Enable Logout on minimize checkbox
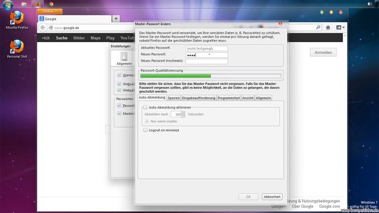Viewport: 379px width, 213px height. click(145, 130)
